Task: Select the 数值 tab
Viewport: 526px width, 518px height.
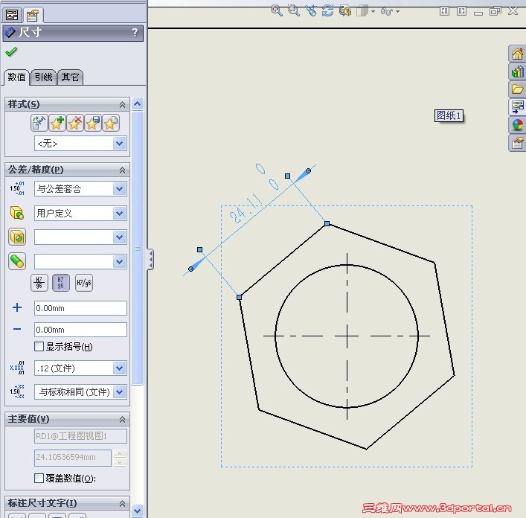Action: point(16,77)
